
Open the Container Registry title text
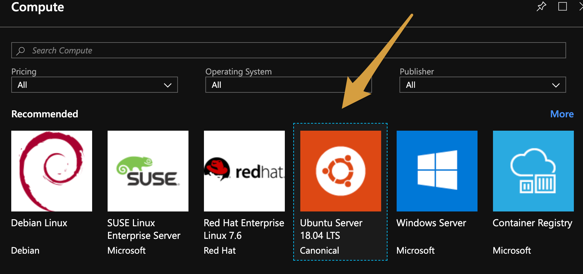(x=532, y=223)
